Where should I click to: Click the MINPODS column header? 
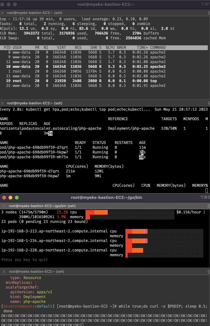click(x=191, y=119)
